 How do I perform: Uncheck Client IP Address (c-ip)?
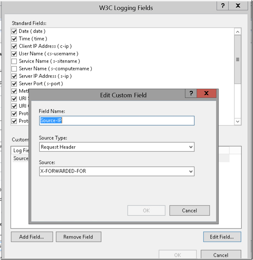tap(14, 46)
